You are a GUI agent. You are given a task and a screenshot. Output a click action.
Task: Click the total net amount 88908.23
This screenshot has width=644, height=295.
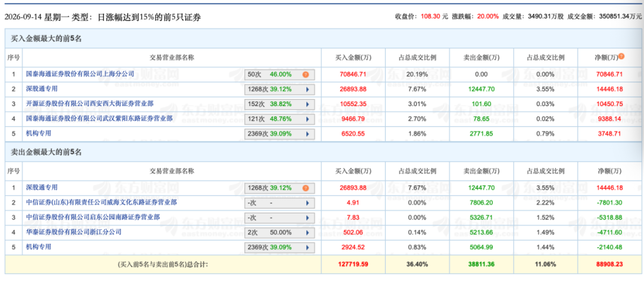pos(609,264)
